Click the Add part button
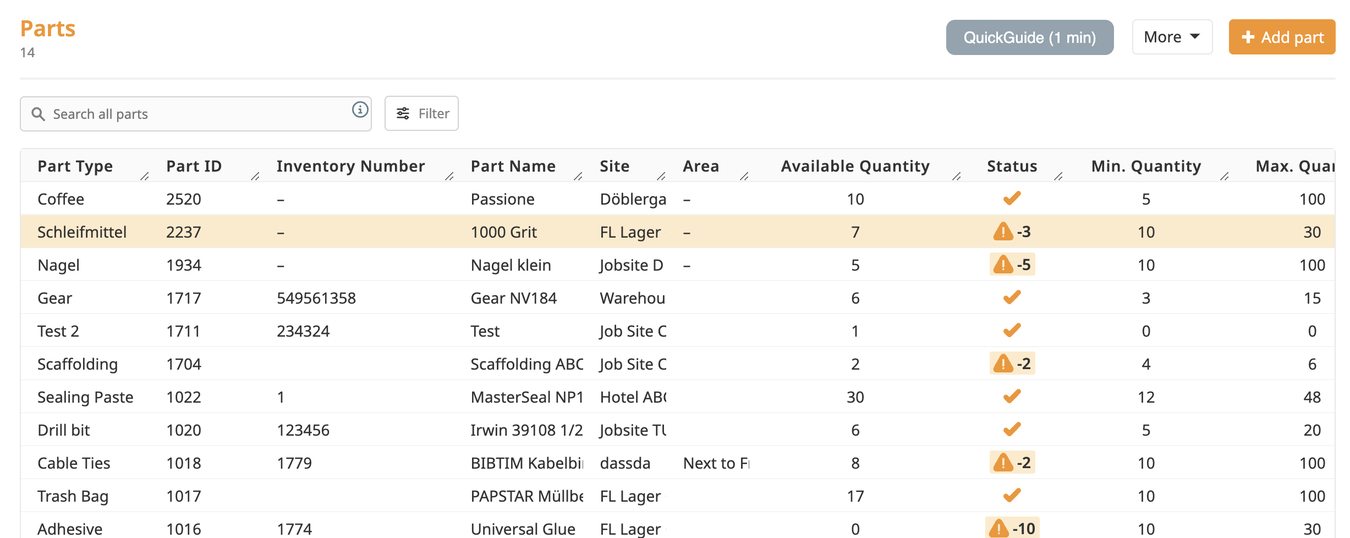 tap(1282, 37)
